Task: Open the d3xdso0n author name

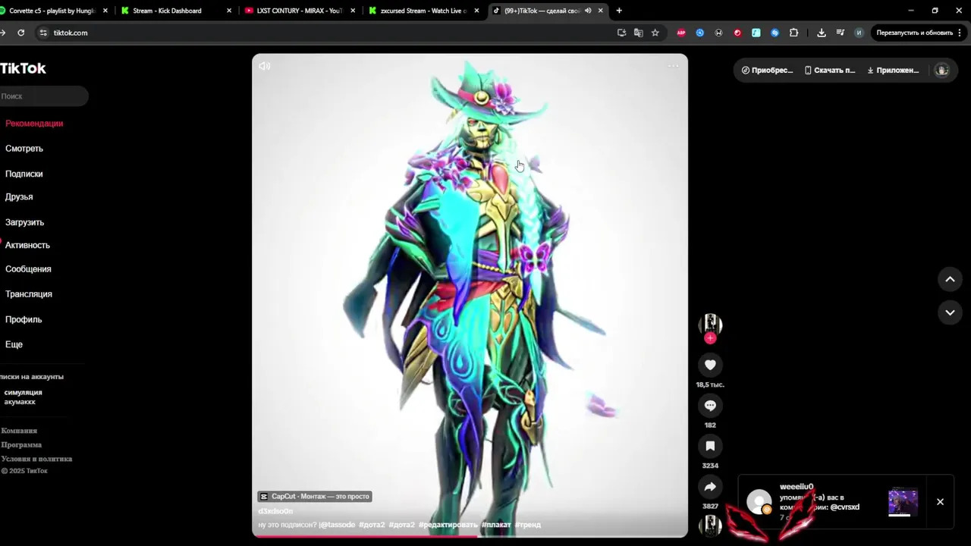Action: [275, 511]
